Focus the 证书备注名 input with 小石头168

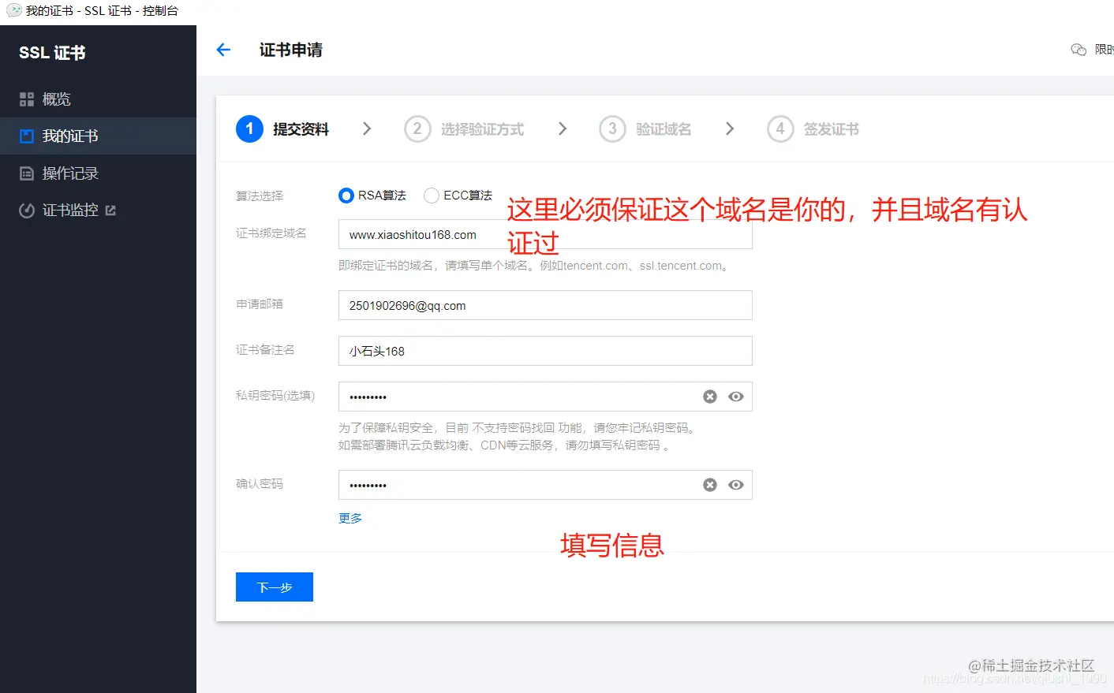tap(545, 351)
